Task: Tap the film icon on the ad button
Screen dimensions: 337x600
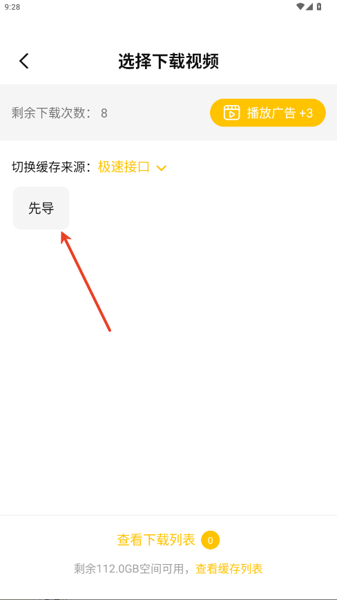Action: click(x=231, y=113)
